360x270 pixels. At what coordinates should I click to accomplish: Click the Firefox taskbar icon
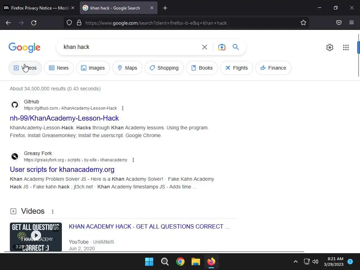pos(211,262)
